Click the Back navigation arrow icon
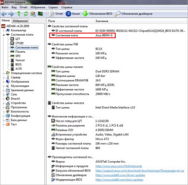Screen dimensions: 188x185 tap(4, 14)
